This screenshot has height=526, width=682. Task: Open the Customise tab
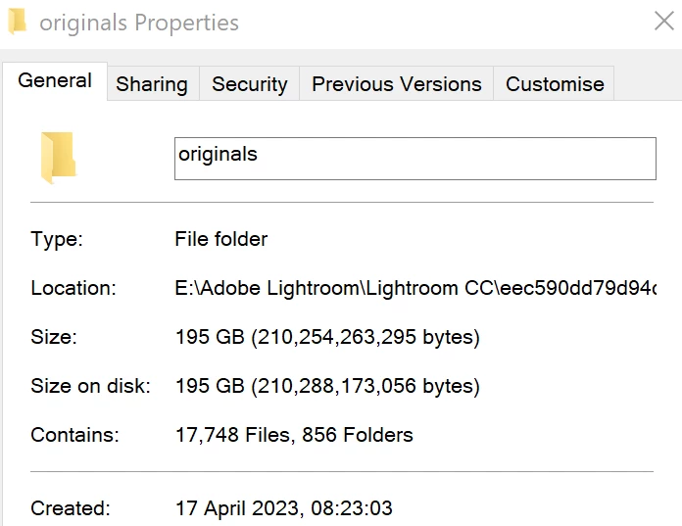click(x=555, y=84)
